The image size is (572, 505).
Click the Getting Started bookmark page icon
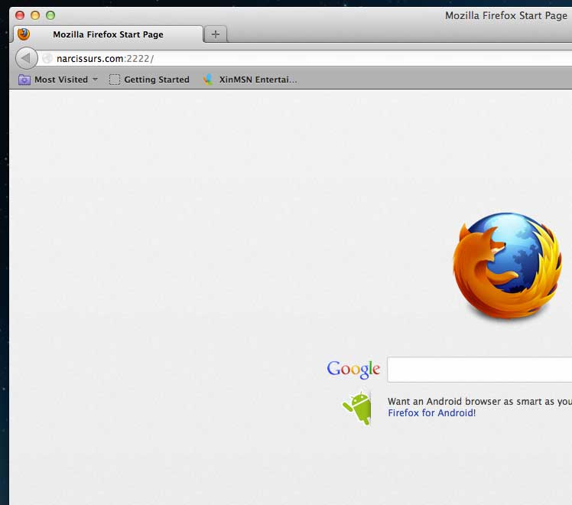point(115,80)
